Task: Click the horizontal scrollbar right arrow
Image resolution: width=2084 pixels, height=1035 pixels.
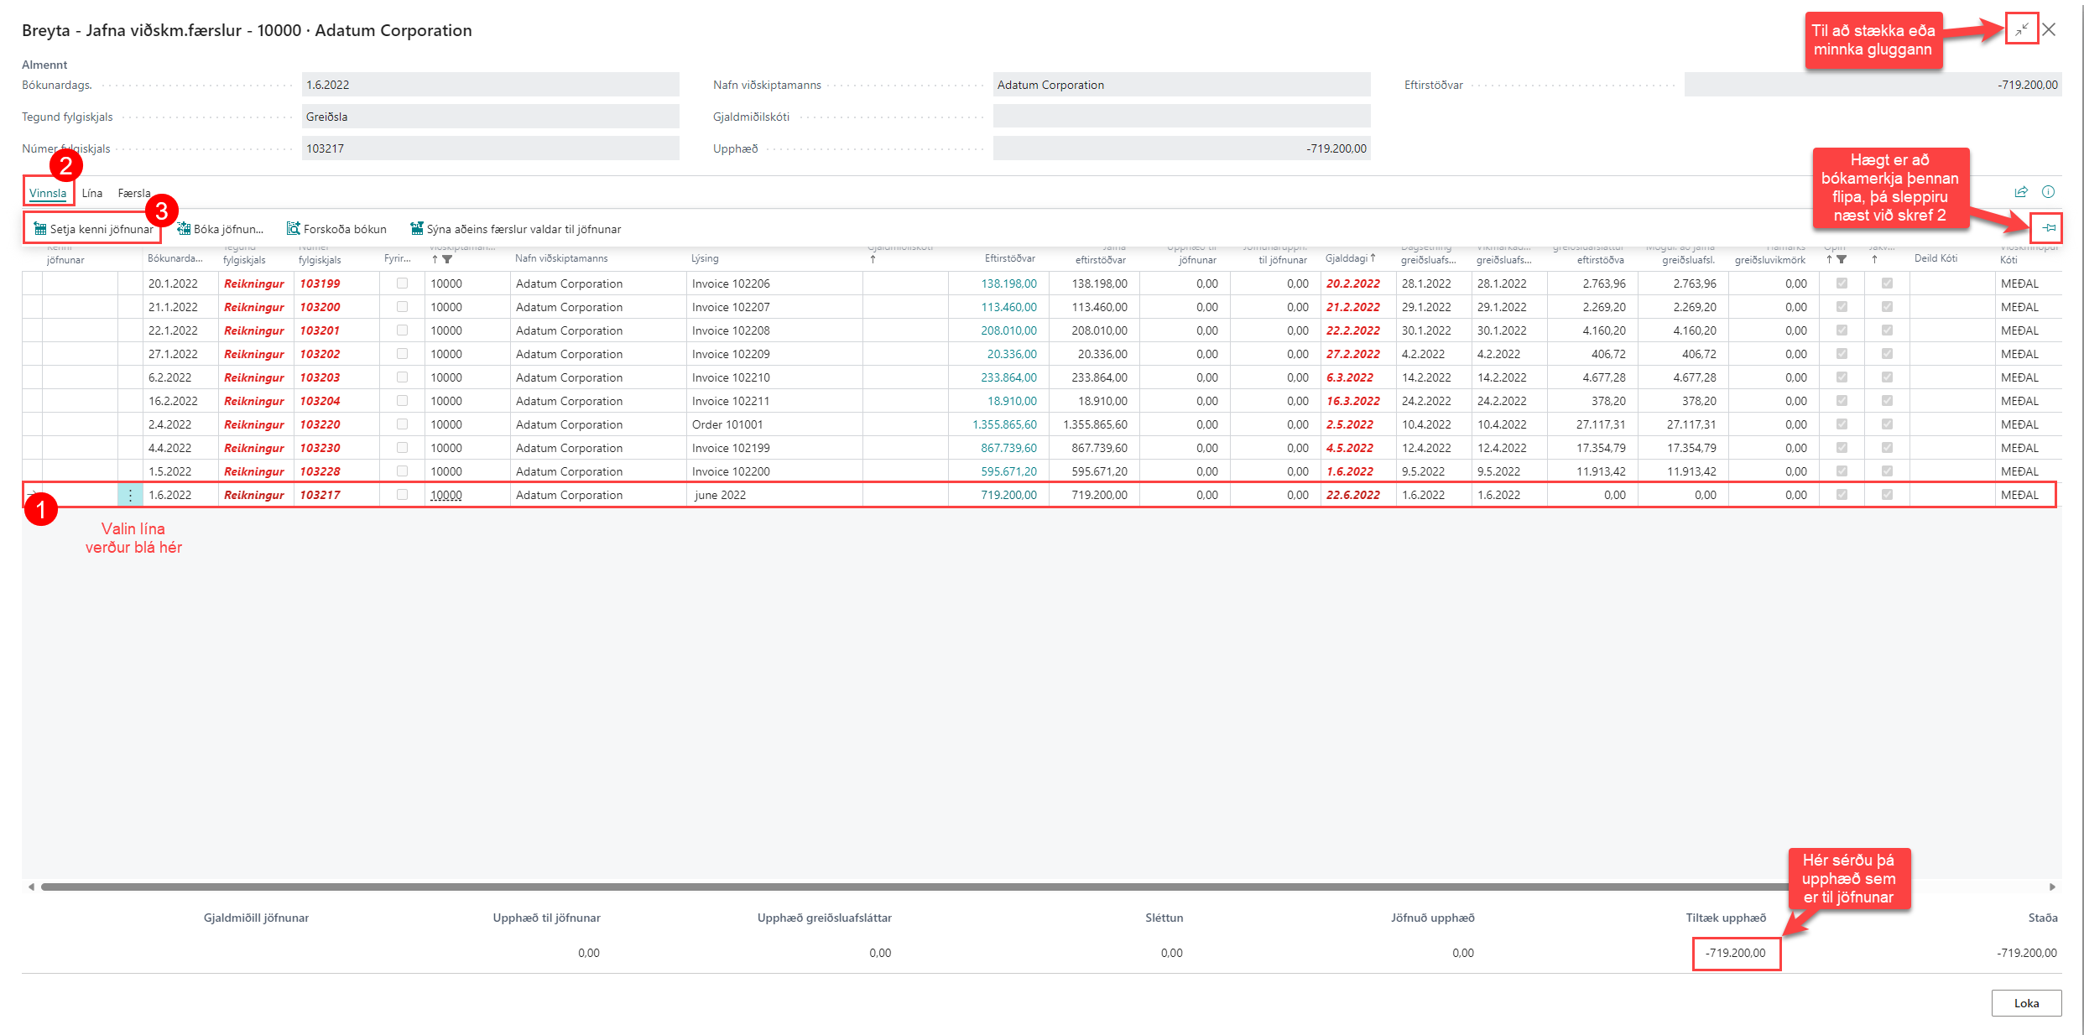Action: coord(2052,887)
